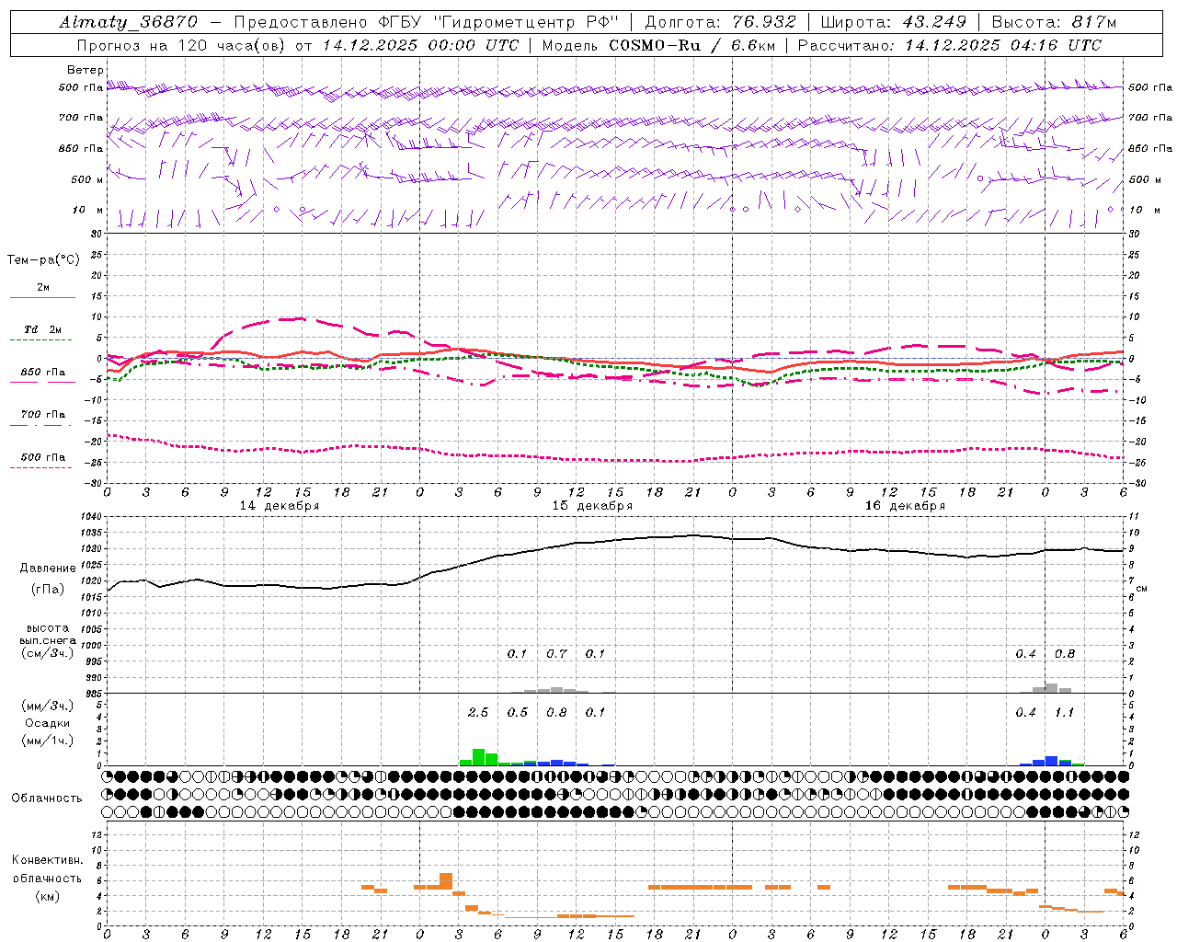Click the 16 декабря date label

pos(905,506)
